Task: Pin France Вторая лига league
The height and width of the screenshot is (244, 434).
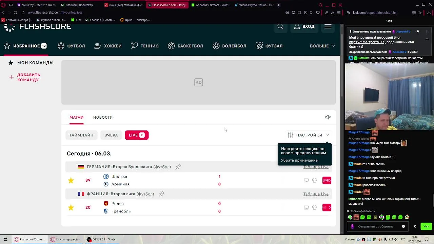Action: [x=161, y=194]
